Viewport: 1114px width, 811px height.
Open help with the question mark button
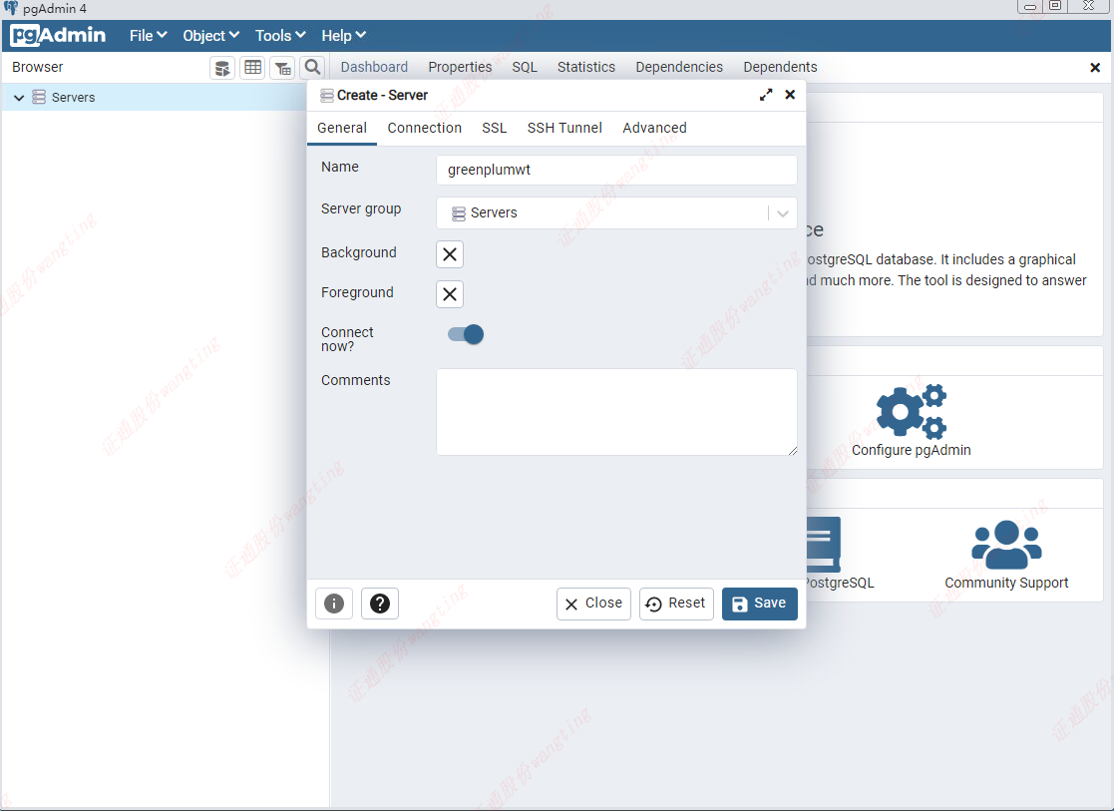click(380, 604)
